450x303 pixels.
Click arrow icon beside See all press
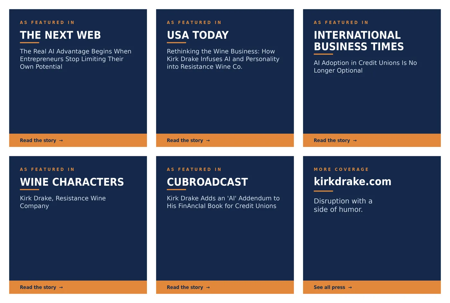click(x=350, y=288)
